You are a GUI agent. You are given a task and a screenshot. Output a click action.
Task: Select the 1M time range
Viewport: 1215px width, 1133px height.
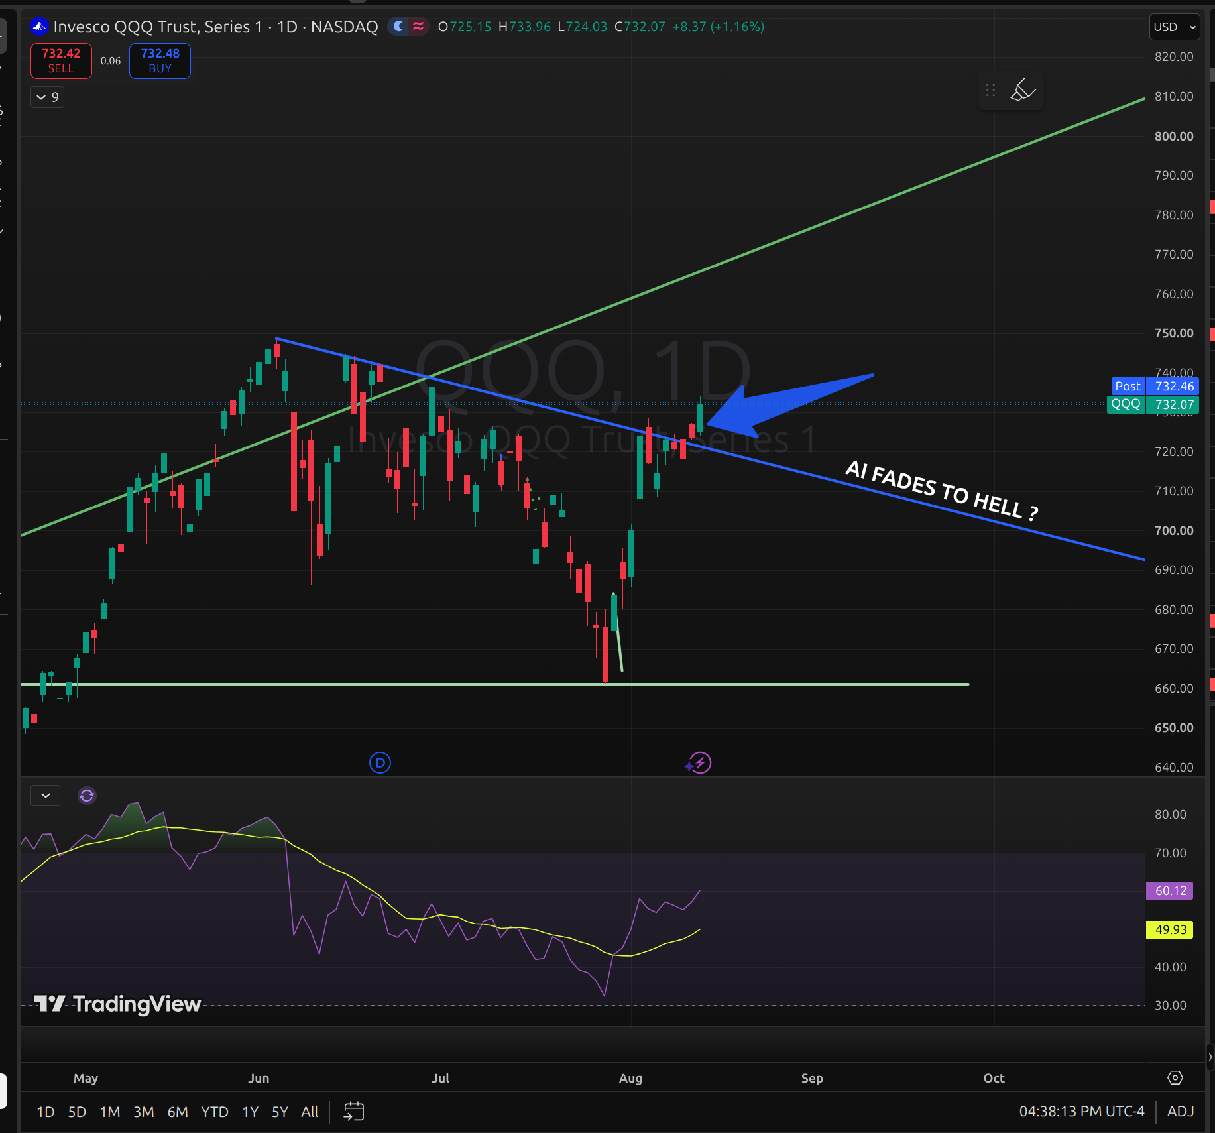110,1112
